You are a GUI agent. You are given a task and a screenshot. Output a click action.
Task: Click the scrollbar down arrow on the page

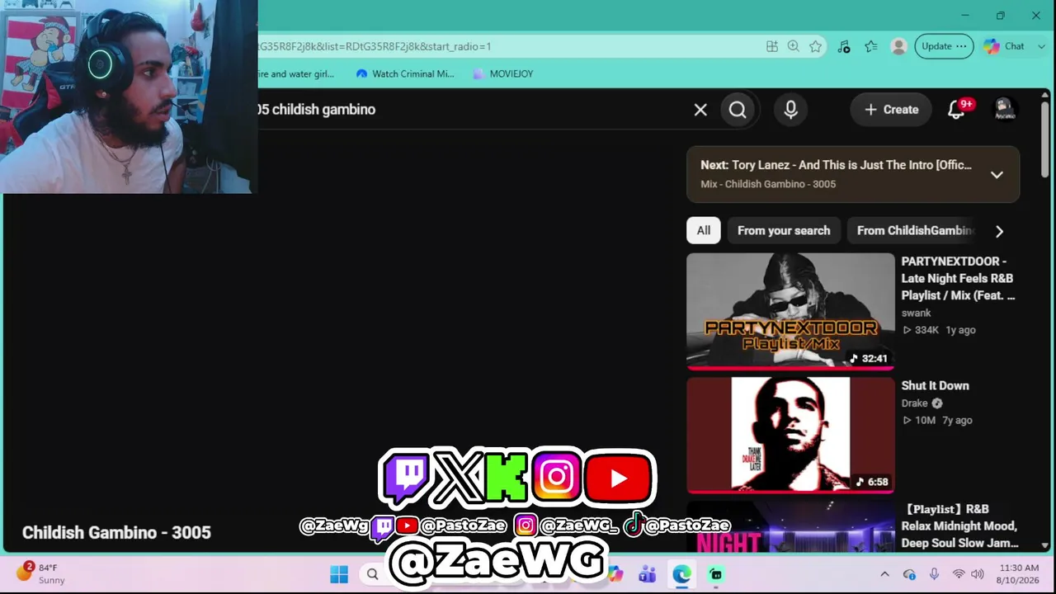(x=1045, y=545)
